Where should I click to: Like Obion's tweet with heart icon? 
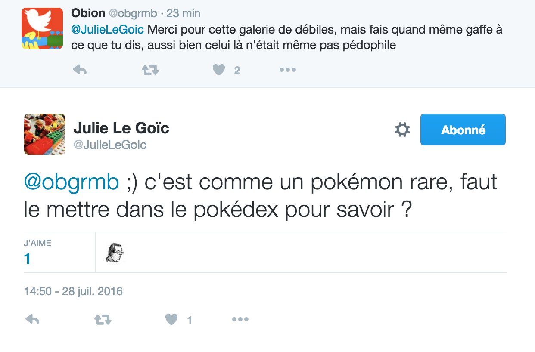tap(219, 70)
